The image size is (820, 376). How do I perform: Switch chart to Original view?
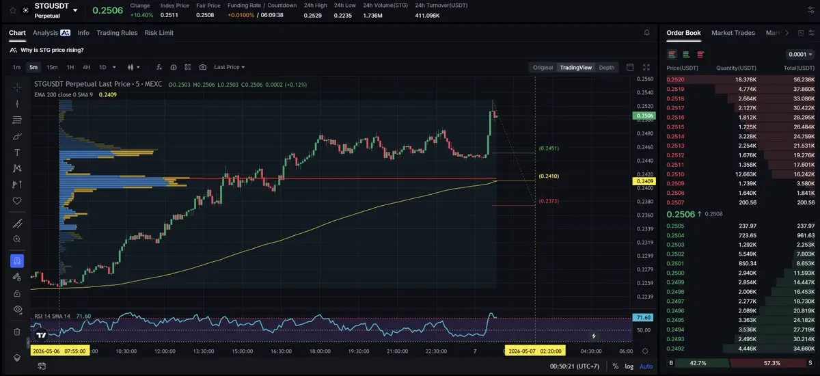(543, 67)
